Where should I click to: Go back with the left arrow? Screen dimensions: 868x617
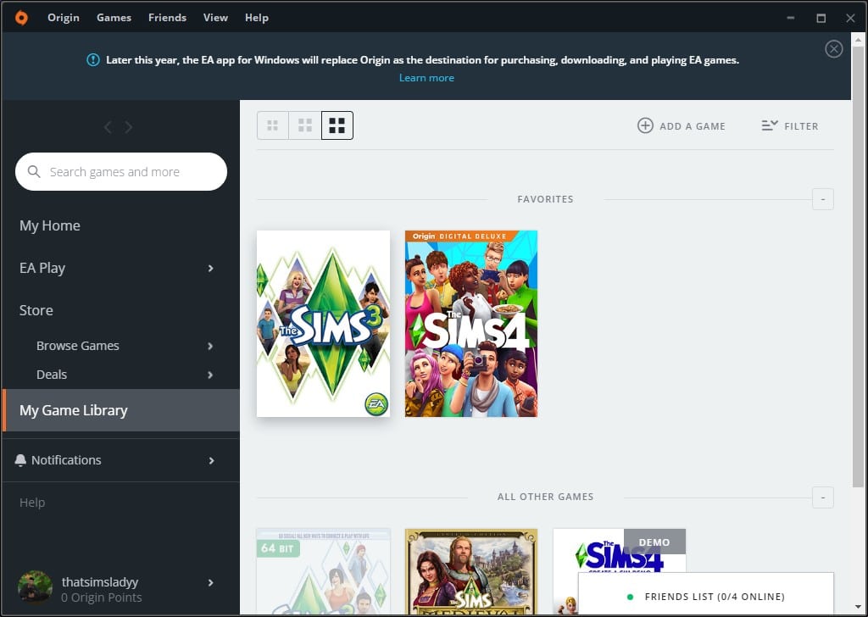coord(108,127)
